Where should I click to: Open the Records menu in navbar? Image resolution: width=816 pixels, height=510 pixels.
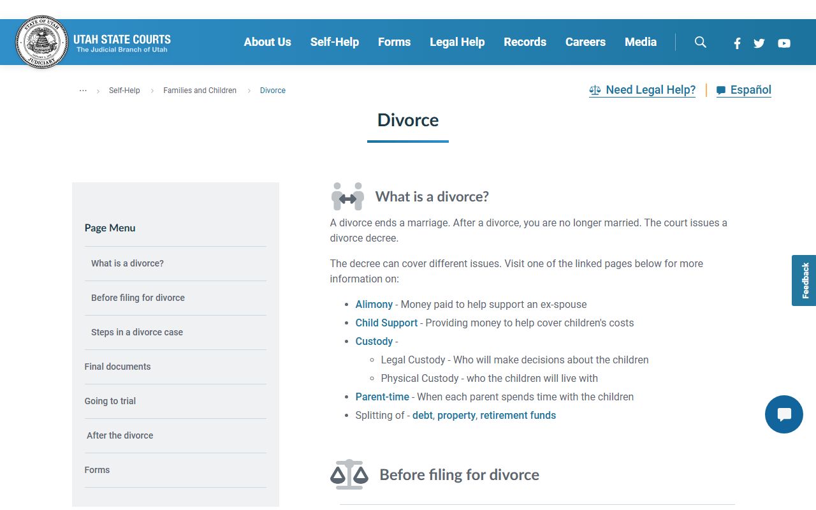tap(525, 42)
